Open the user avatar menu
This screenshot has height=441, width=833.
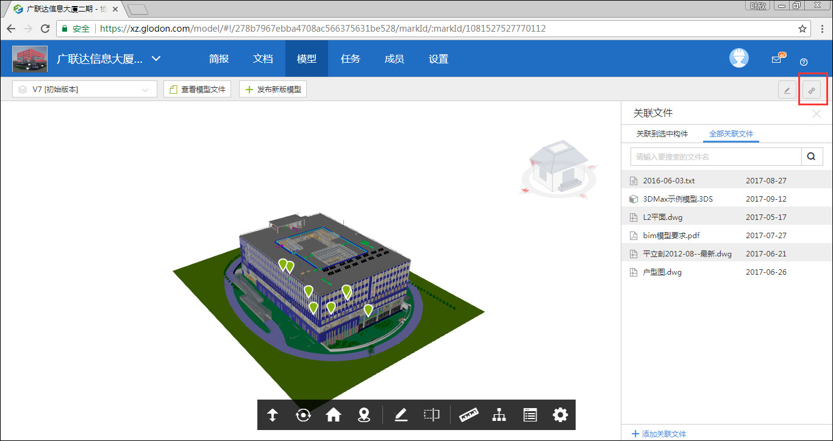pyautogui.click(x=739, y=58)
